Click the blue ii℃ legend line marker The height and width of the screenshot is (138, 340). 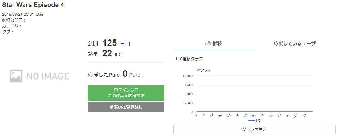252,120
